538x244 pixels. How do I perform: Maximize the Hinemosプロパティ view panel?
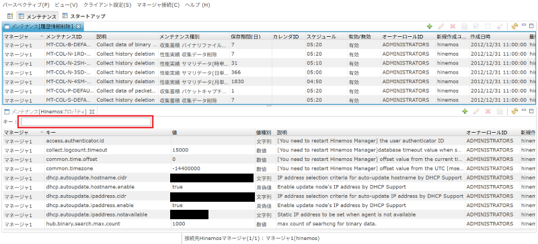pyautogui.click(x=531, y=111)
